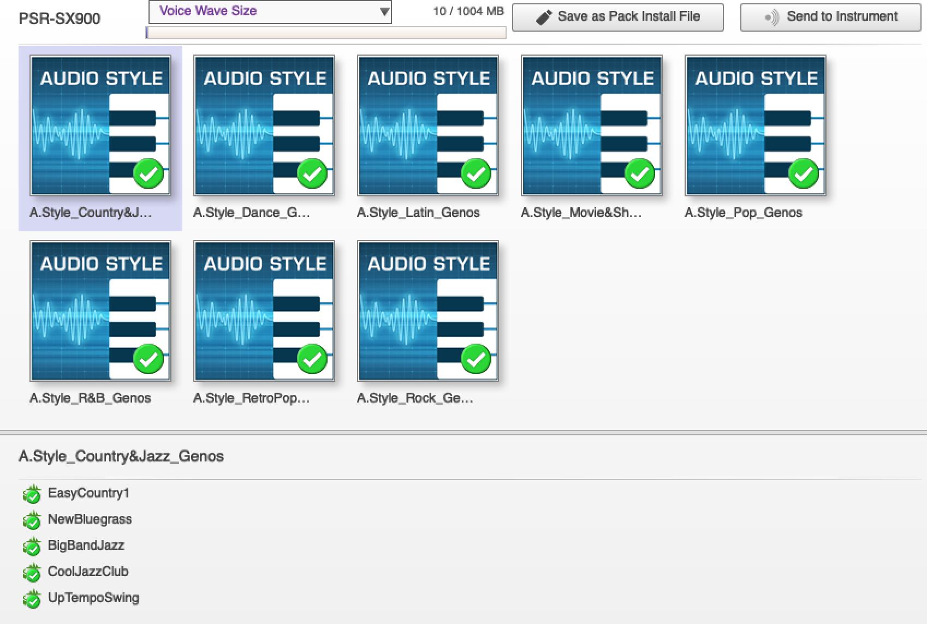Click the dropdown arrow of Voice Wave Size
Image resolution: width=927 pixels, height=624 pixels.
click(x=384, y=12)
